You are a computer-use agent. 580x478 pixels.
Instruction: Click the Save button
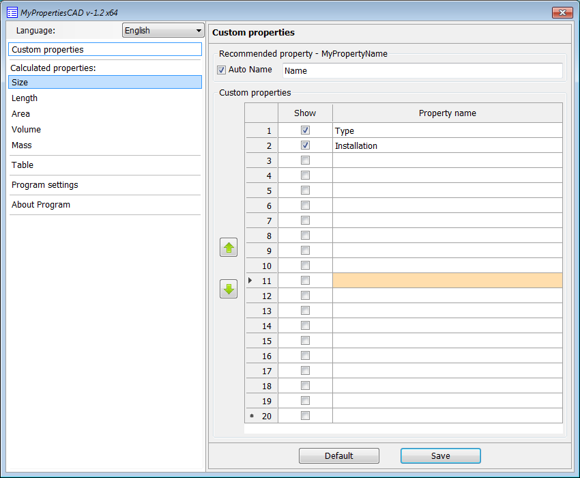click(x=441, y=455)
